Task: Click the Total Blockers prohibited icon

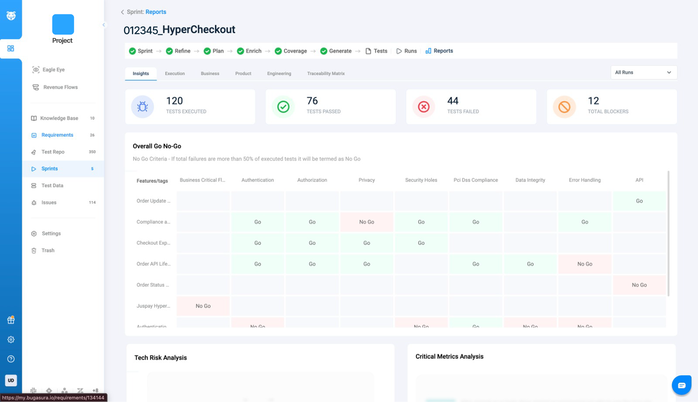Action: click(564, 107)
